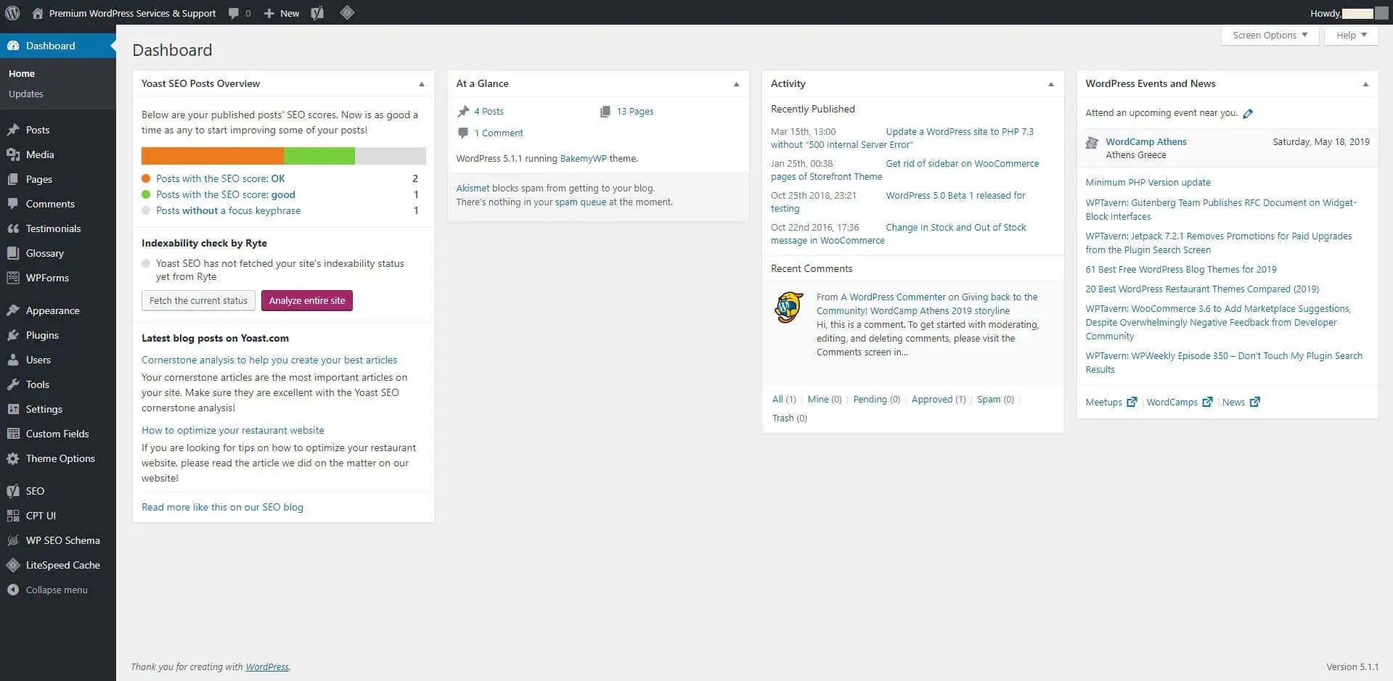Click the Testimonials quote icon in sidebar
Viewport: 1393px width, 681px height.
(13, 228)
